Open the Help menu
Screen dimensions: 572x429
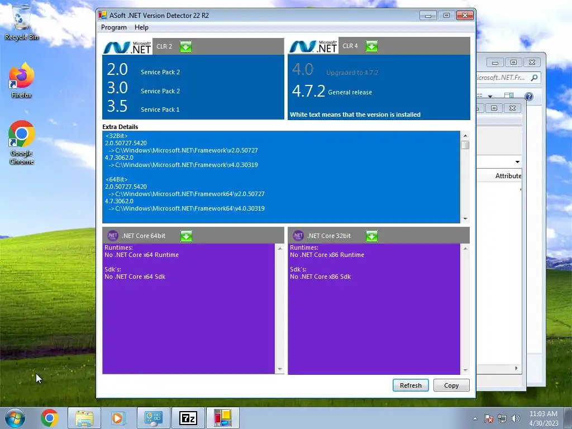[141, 27]
